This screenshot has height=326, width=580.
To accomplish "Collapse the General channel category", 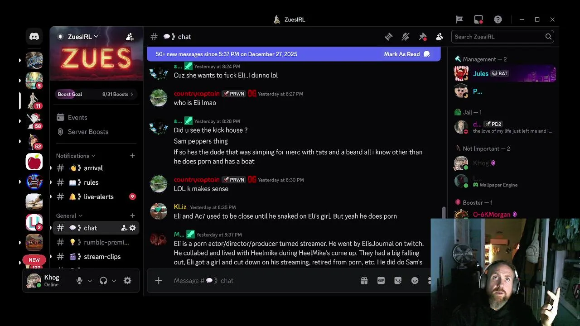I will 69,216.
